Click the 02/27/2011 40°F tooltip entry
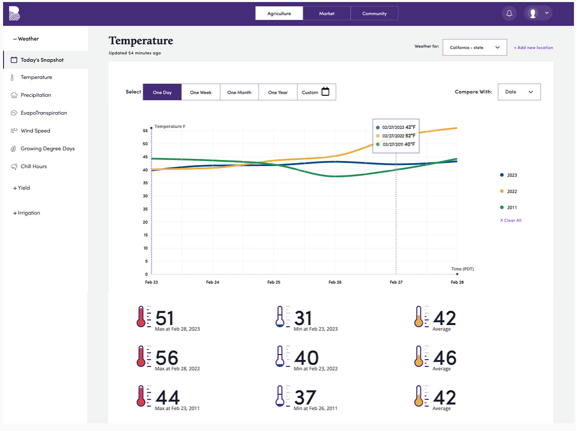Image resolution: width=576 pixels, height=431 pixels. (x=396, y=144)
